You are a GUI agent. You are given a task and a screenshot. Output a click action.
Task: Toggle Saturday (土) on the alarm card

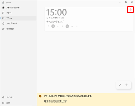(x=77, y=26)
